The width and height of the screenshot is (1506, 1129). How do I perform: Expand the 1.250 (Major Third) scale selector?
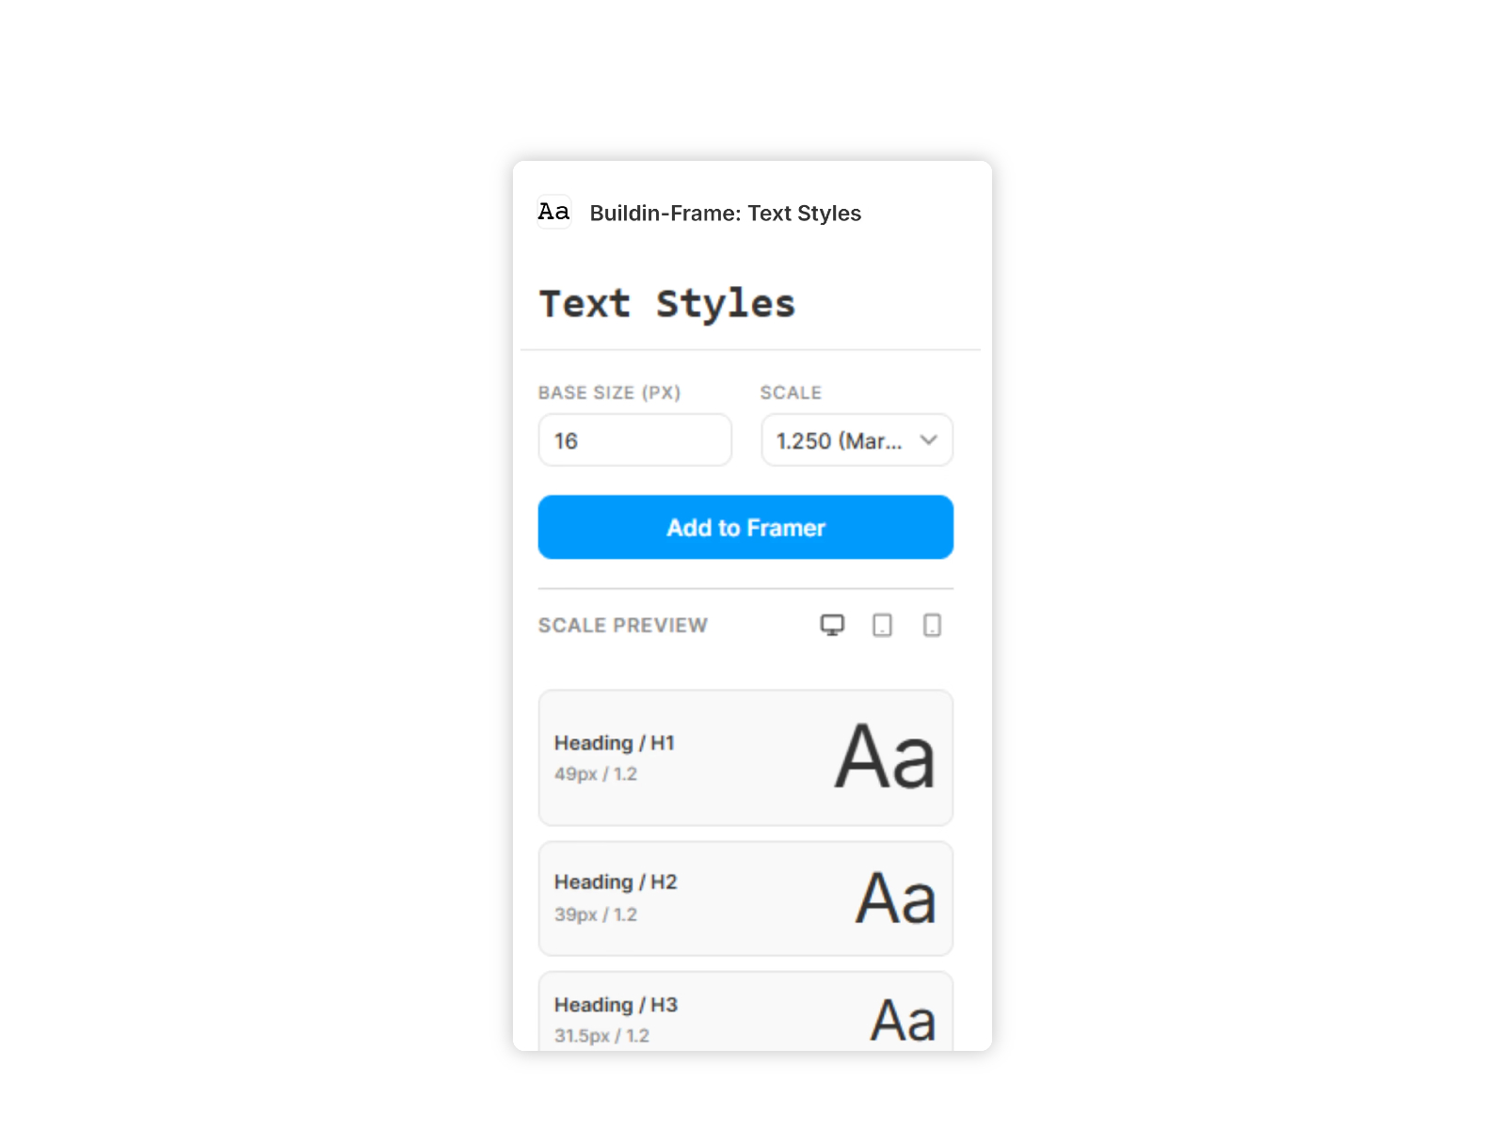[x=857, y=440]
